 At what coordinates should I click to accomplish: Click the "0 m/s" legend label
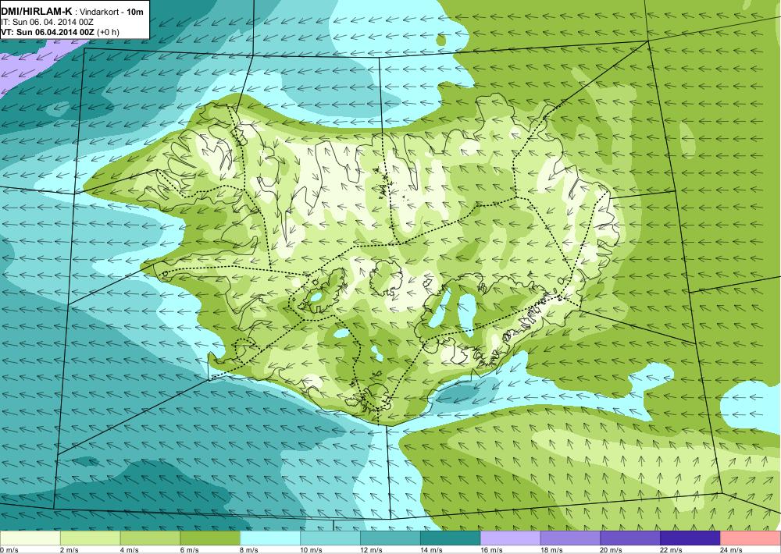9,550
